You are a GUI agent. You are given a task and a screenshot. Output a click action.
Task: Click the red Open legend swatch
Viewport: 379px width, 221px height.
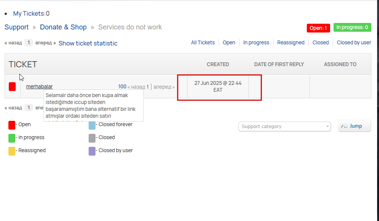[12, 125]
